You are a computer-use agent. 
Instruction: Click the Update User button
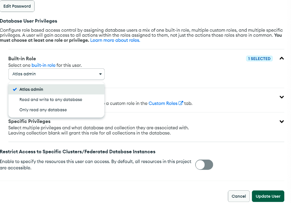(268, 196)
